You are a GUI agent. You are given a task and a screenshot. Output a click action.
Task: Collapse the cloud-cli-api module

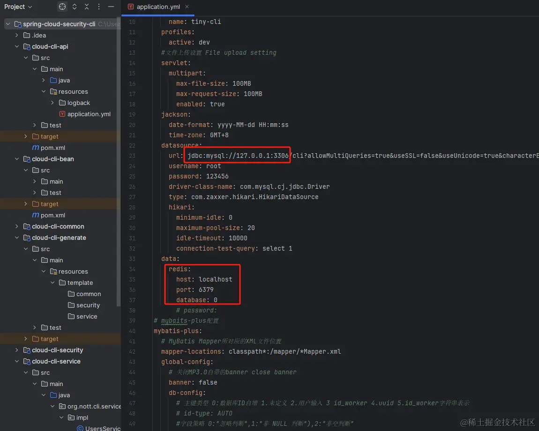pos(17,46)
